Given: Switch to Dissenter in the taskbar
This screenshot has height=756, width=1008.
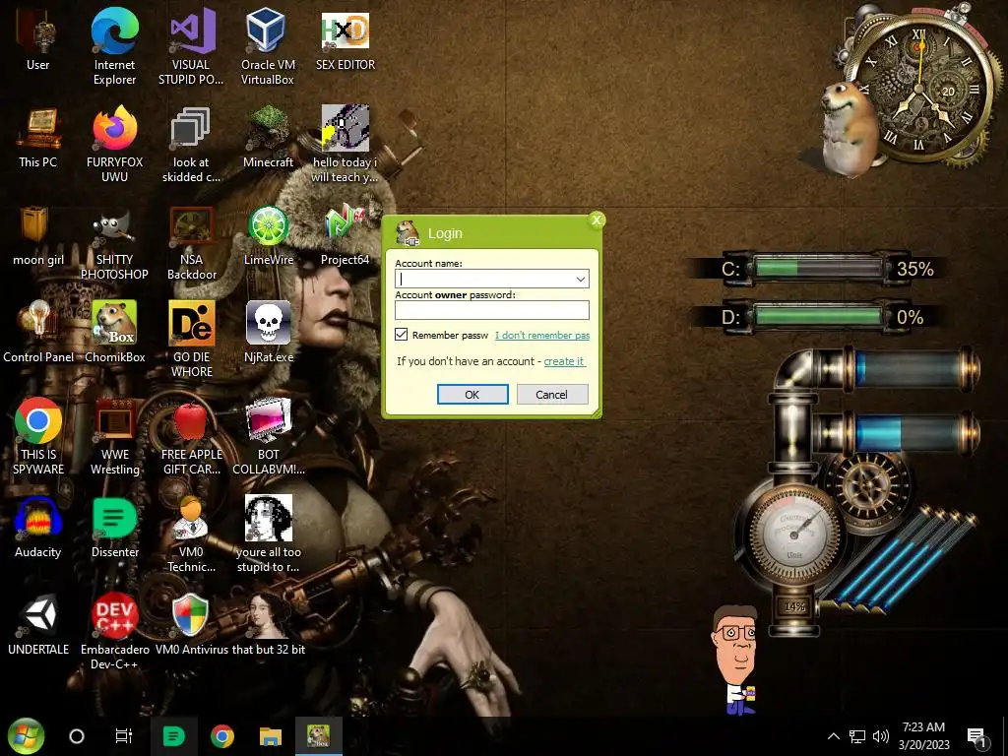Looking at the screenshot, I should [173, 736].
